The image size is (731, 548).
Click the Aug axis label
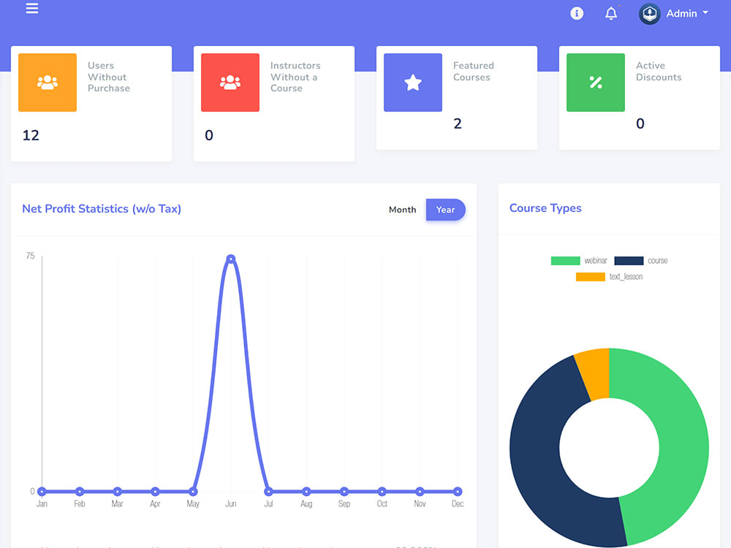pos(306,503)
